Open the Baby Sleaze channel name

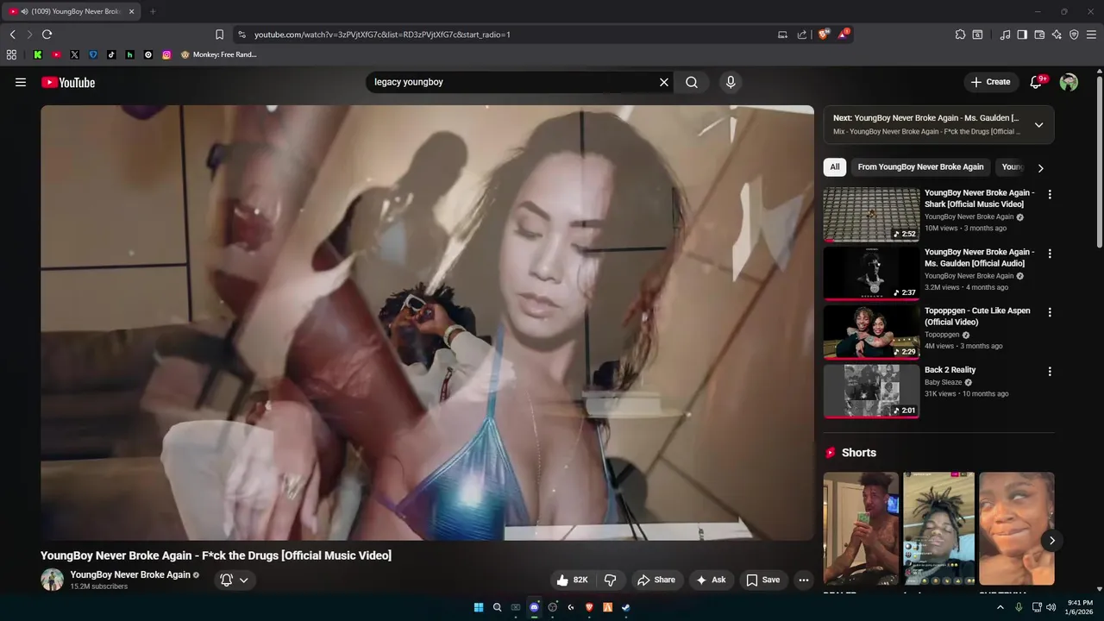[943, 382]
